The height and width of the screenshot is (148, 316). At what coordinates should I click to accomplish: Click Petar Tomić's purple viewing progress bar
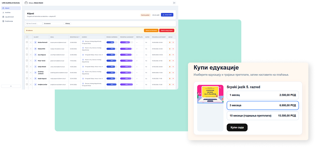pyautogui.click(x=127, y=61)
